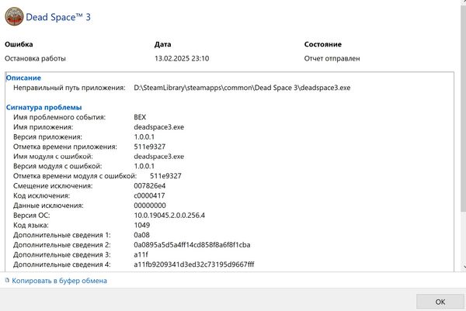This screenshot has height=311, width=466.
Task: Click exception data value 00000000
Action: [x=150, y=206]
